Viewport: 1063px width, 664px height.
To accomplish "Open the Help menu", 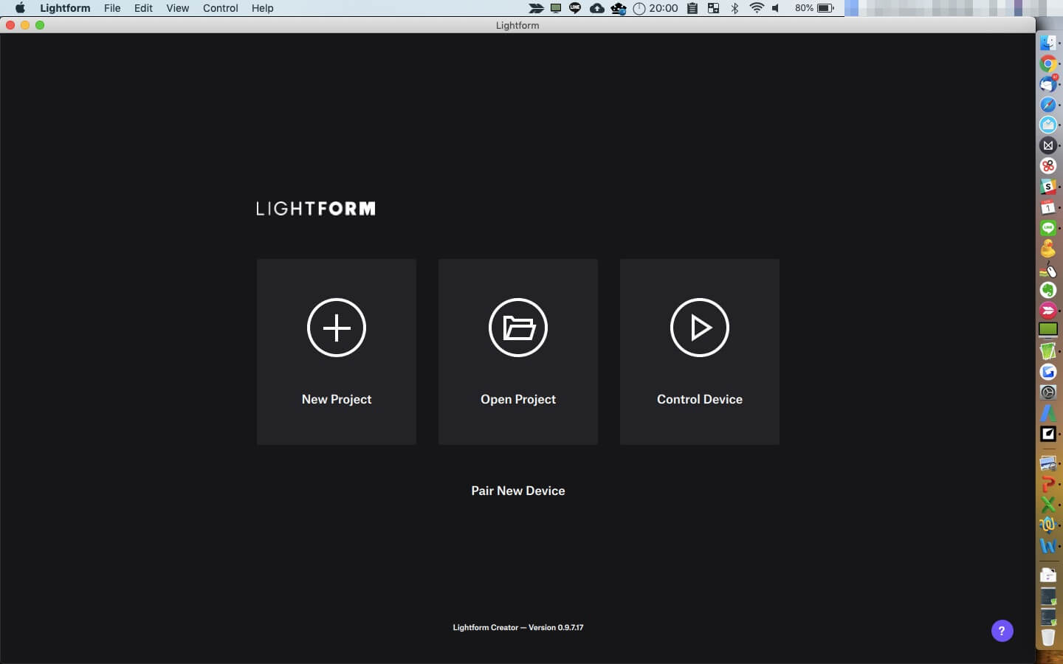I will tap(262, 8).
